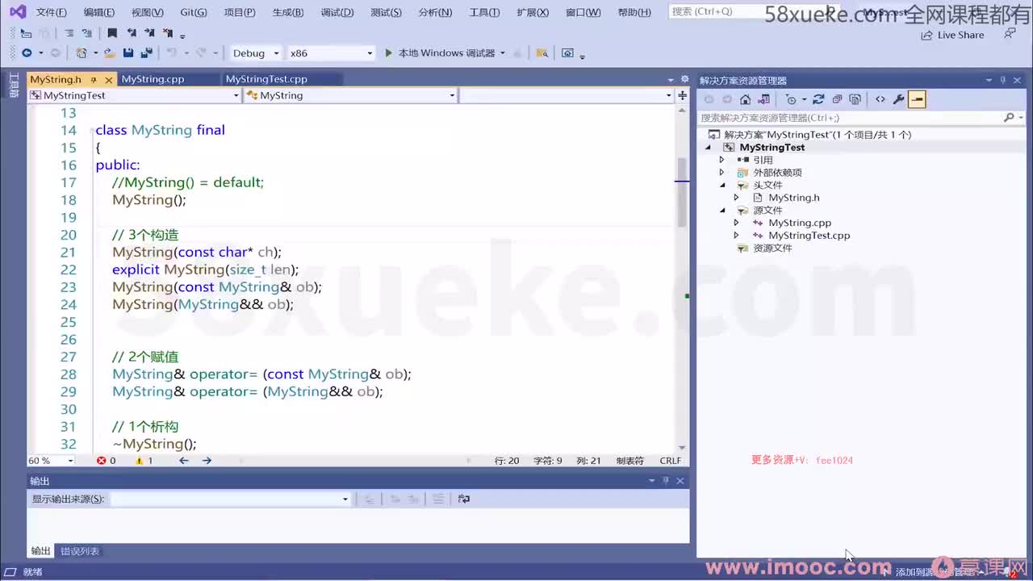Collapse the 头文件 folder
Image resolution: width=1033 pixels, height=581 pixels.
click(722, 185)
